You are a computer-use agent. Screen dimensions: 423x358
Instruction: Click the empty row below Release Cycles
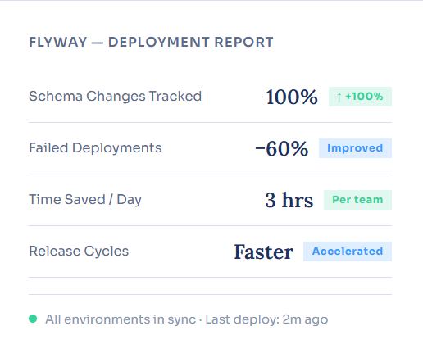point(210,286)
